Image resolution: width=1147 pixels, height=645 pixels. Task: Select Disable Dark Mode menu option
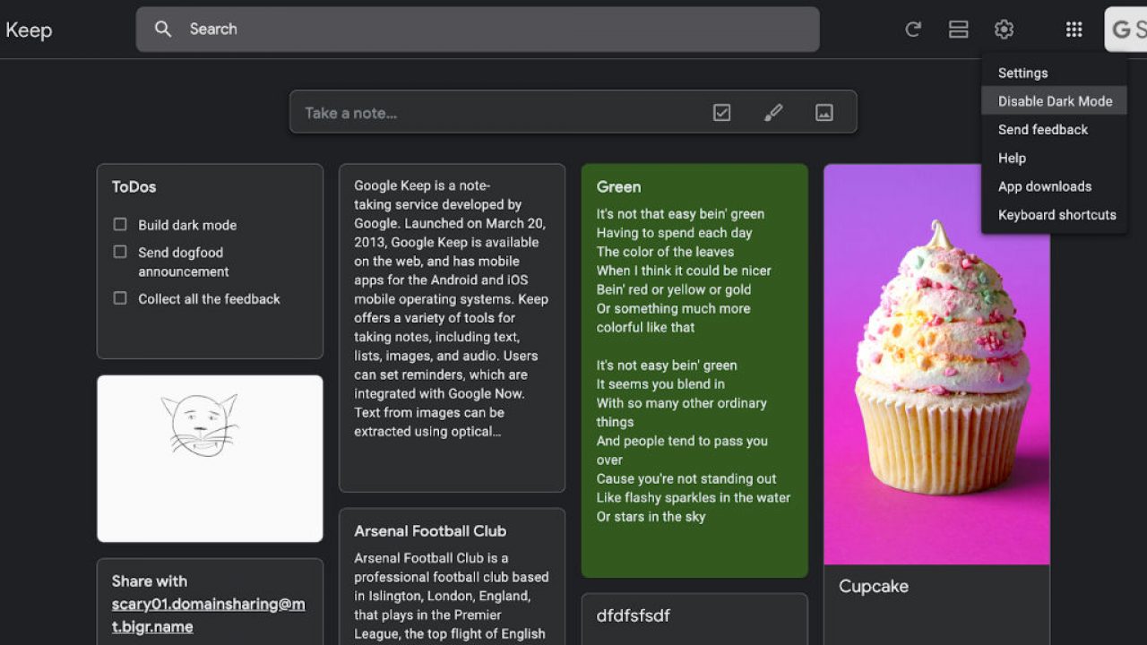pyautogui.click(x=1055, y=101)
